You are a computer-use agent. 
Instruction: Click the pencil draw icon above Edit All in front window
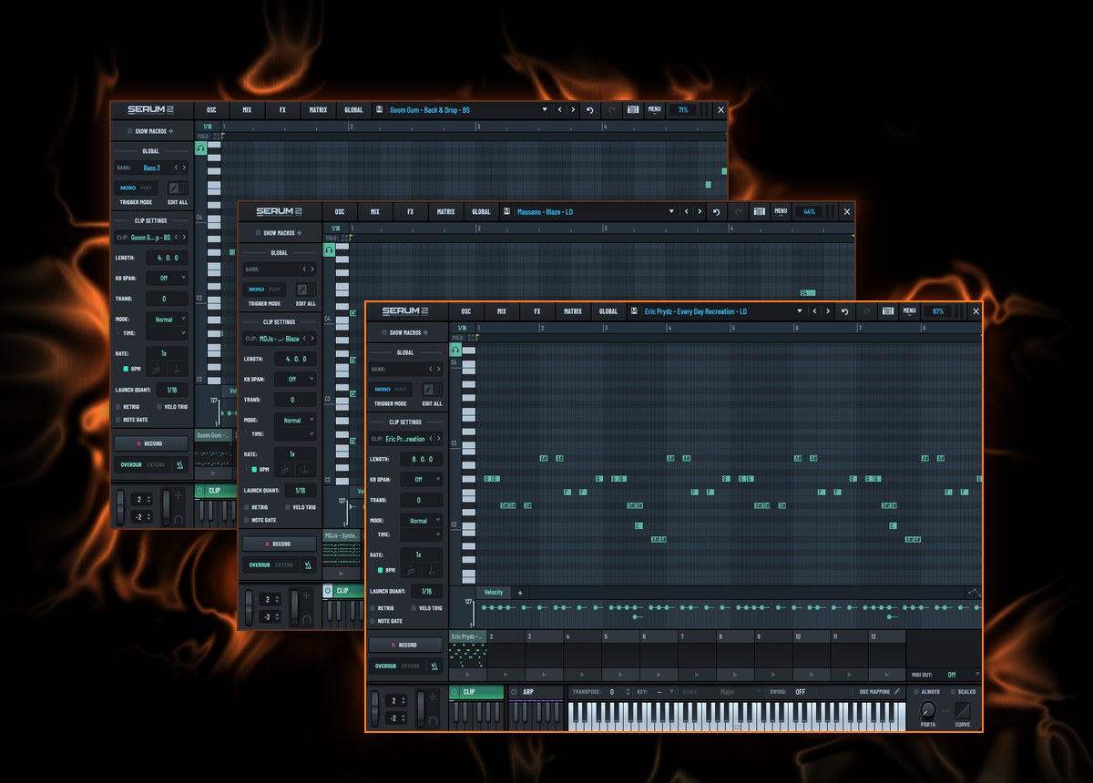(x=427, y=389)
